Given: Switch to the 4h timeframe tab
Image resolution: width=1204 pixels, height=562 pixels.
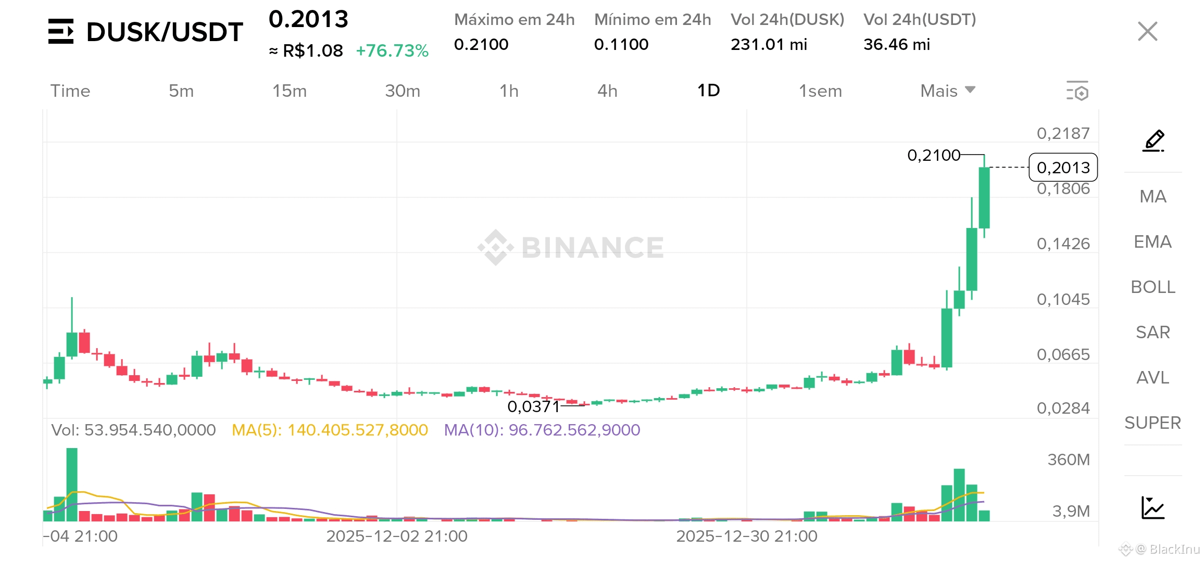Looking at the screenshot, I should [x=607, y=91].
